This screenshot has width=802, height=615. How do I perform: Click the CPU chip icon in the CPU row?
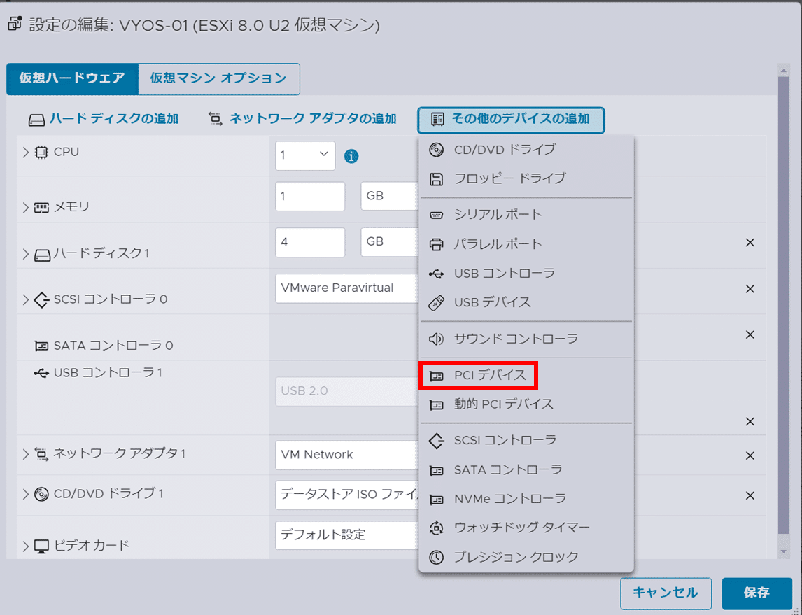coord(42,152)
